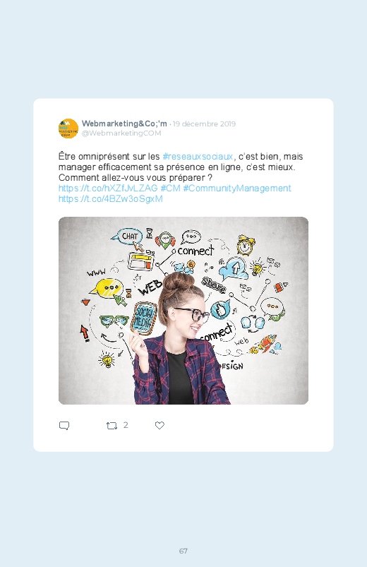Click the Webmarketing&Co;'m account name

click(x=124, y=124)
